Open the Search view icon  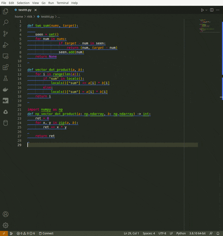(x=6, y=23)
